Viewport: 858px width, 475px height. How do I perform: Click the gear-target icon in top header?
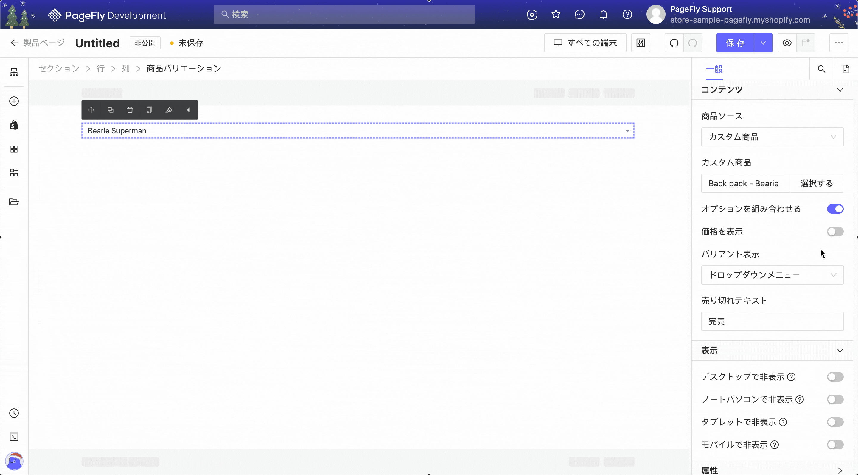point(532,14)
